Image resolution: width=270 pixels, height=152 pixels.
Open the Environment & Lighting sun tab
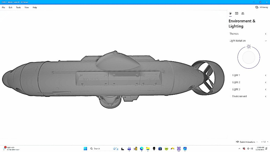tap(230, 13)
